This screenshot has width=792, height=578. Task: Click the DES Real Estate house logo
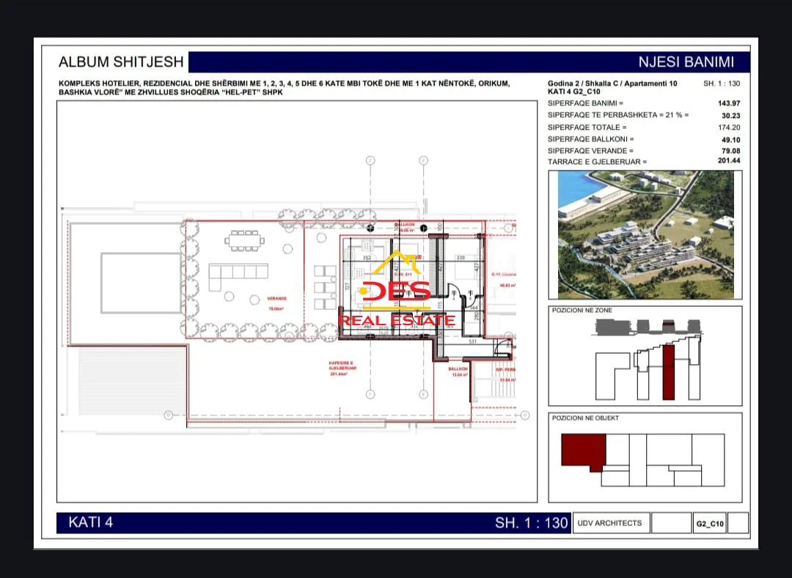click(x=397, y=289)
